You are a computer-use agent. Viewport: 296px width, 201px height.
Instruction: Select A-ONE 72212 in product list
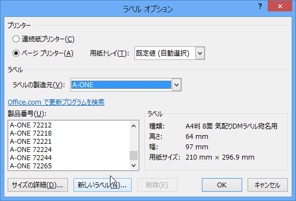(69, 125)
